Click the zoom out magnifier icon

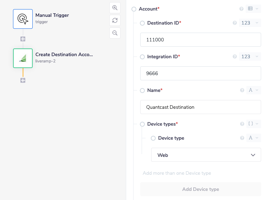[115, 33]
